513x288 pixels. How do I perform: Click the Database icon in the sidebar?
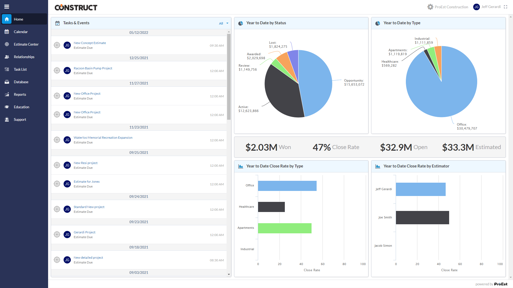pyautogui.click(x=7, y=82)
